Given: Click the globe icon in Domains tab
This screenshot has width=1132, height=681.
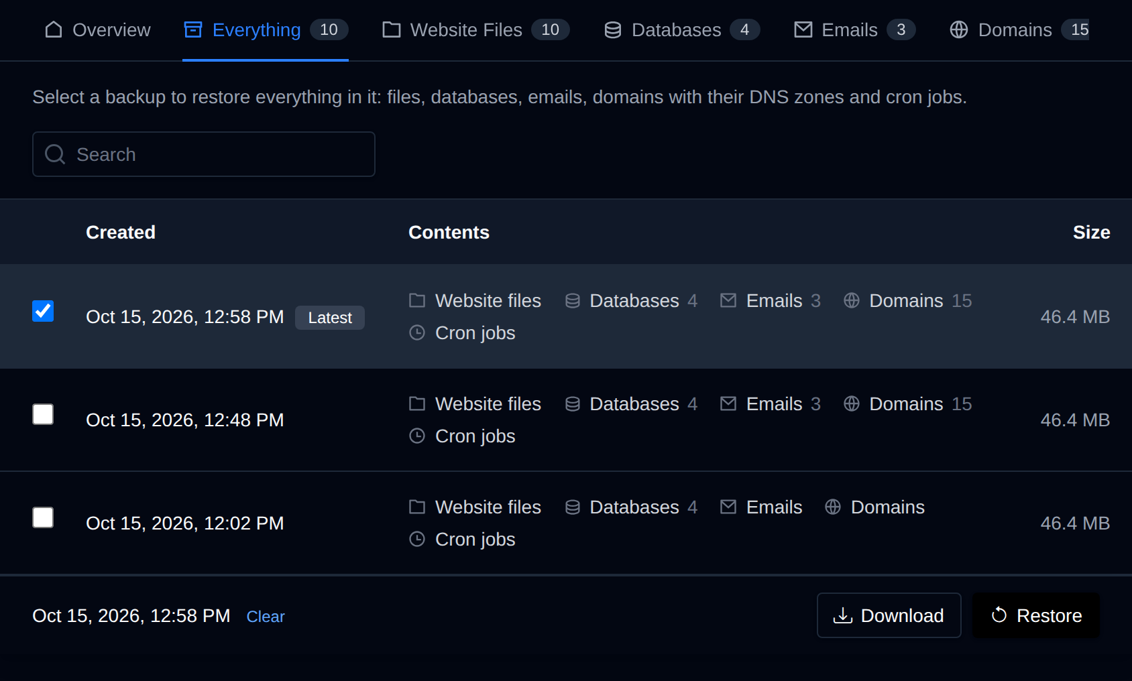Looking at the screenshot, I should point(959,29).
